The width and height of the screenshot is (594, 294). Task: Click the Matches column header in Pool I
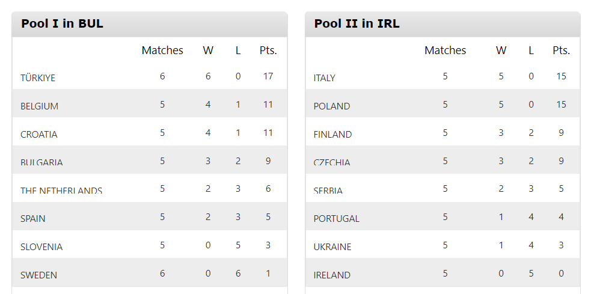pos(162,51)
